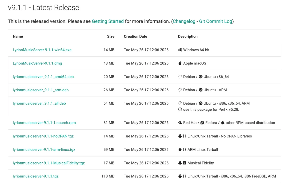This screenshot has width=288, height=186.
Task: Click the creation date in the win64.exe row
Action: pyautogui.click(x=146, y=50)
